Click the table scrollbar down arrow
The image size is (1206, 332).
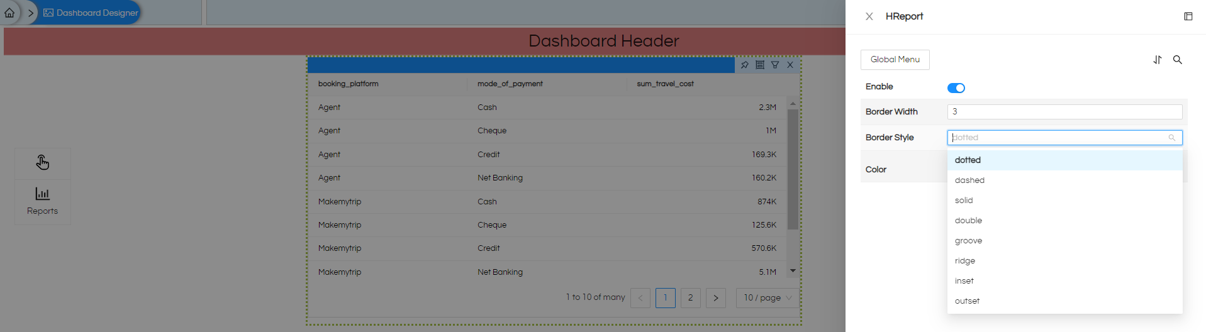[793, 271]
